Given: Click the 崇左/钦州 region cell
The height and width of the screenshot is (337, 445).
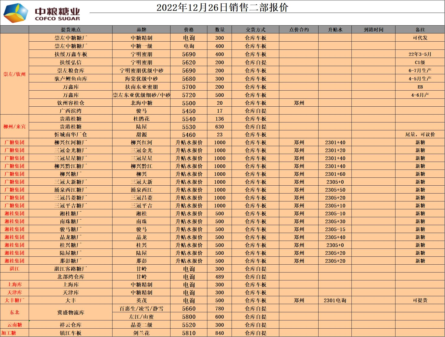Looking at the screenshot, I should pyautogui.click(x=14, y=74).
